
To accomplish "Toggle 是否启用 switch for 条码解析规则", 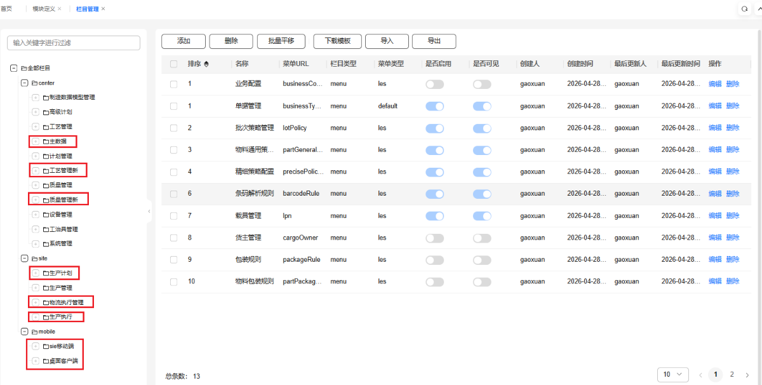I will click(x=434, y=194).
